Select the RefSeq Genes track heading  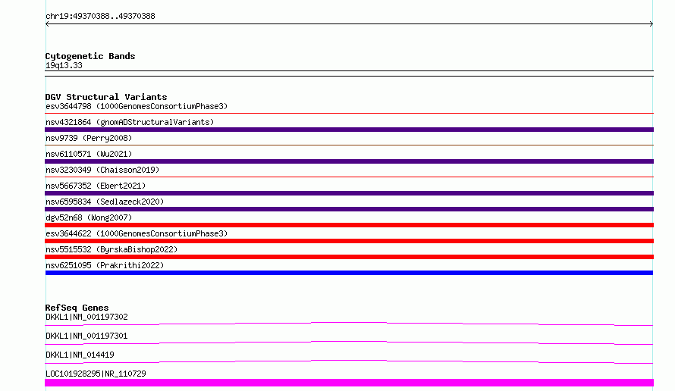77,308
